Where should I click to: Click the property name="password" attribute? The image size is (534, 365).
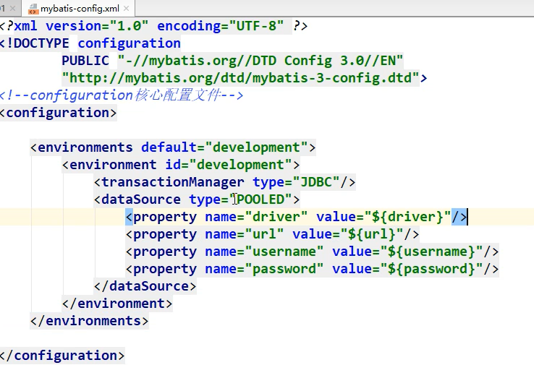pyautogui.click(x=264, y=269)
